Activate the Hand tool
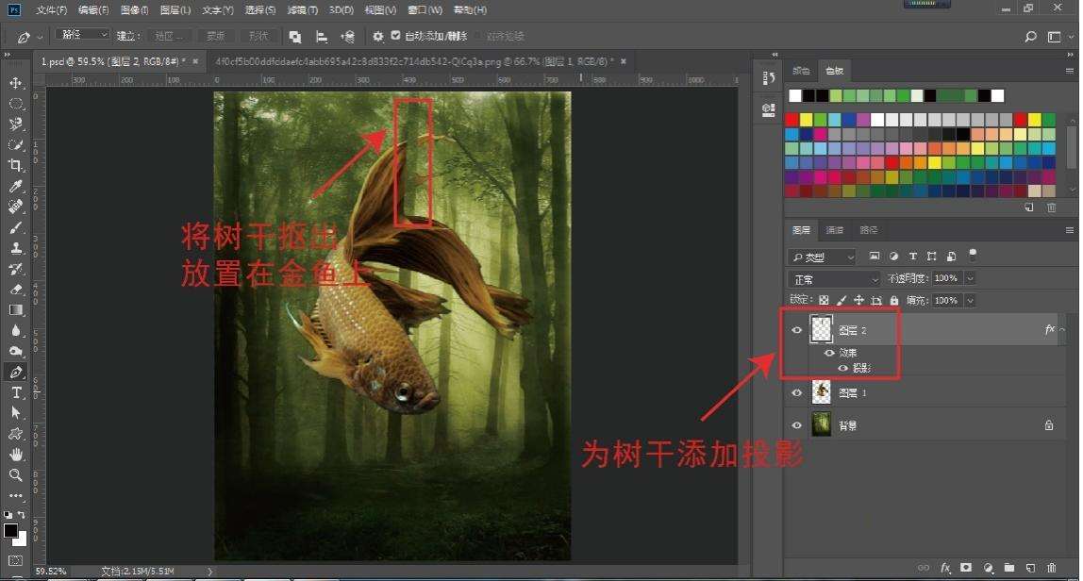 [x=16, y=455]
